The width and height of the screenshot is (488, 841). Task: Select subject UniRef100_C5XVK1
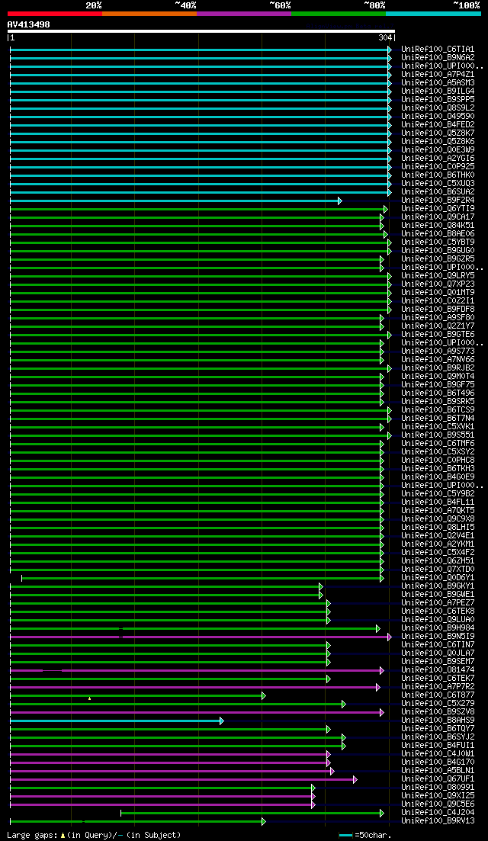438,427
